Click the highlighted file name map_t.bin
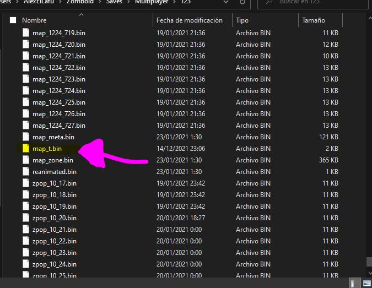The width and height of the screenshot is (372, 288). [x=47, y=149]
